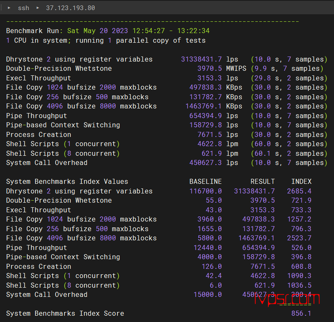The height and width of the screenshot is (322, 334).
Task: Click the BASELINE column header
Action: coord(206,181)
